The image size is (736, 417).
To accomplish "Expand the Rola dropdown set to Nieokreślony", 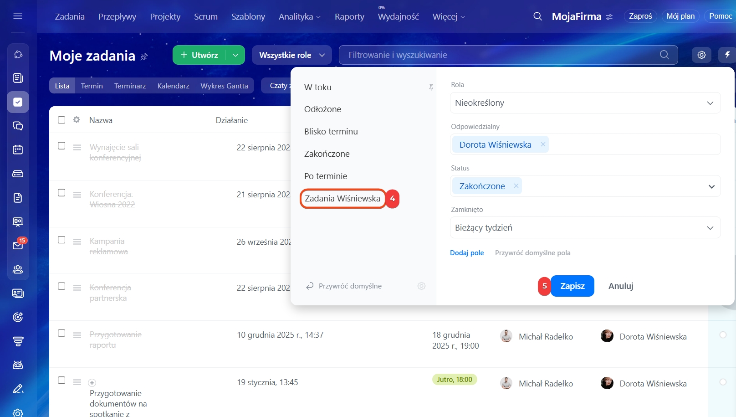I will [585, 103].
